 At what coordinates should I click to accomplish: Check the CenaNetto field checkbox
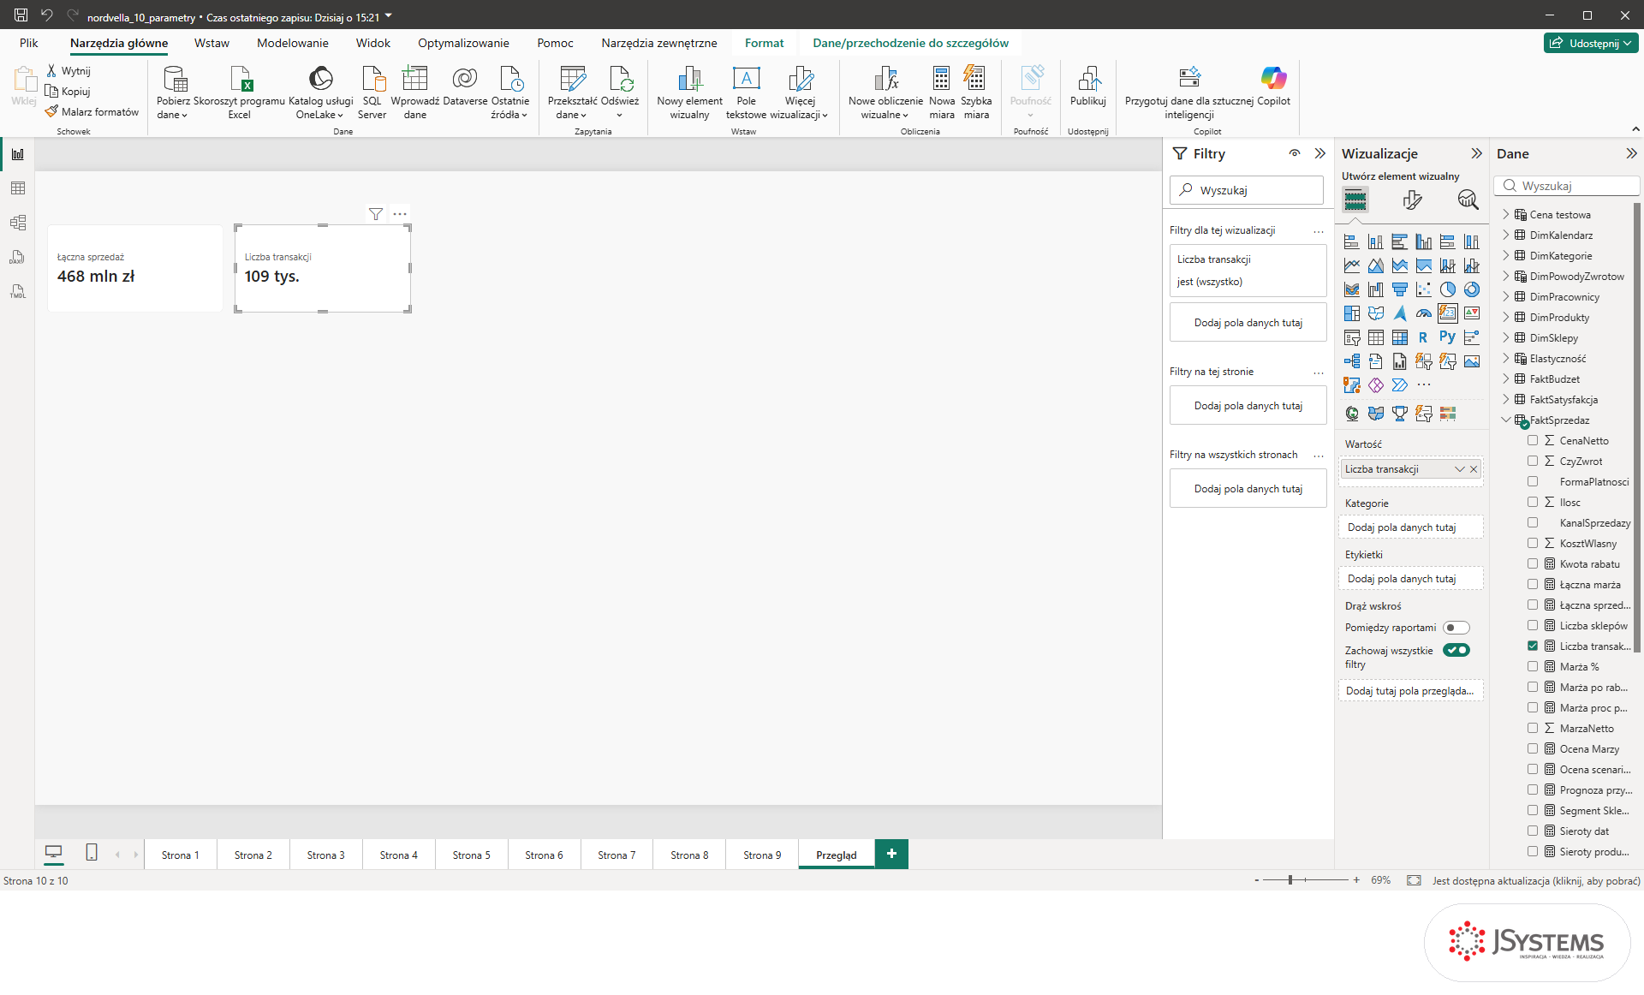(x=1533, y=440)
